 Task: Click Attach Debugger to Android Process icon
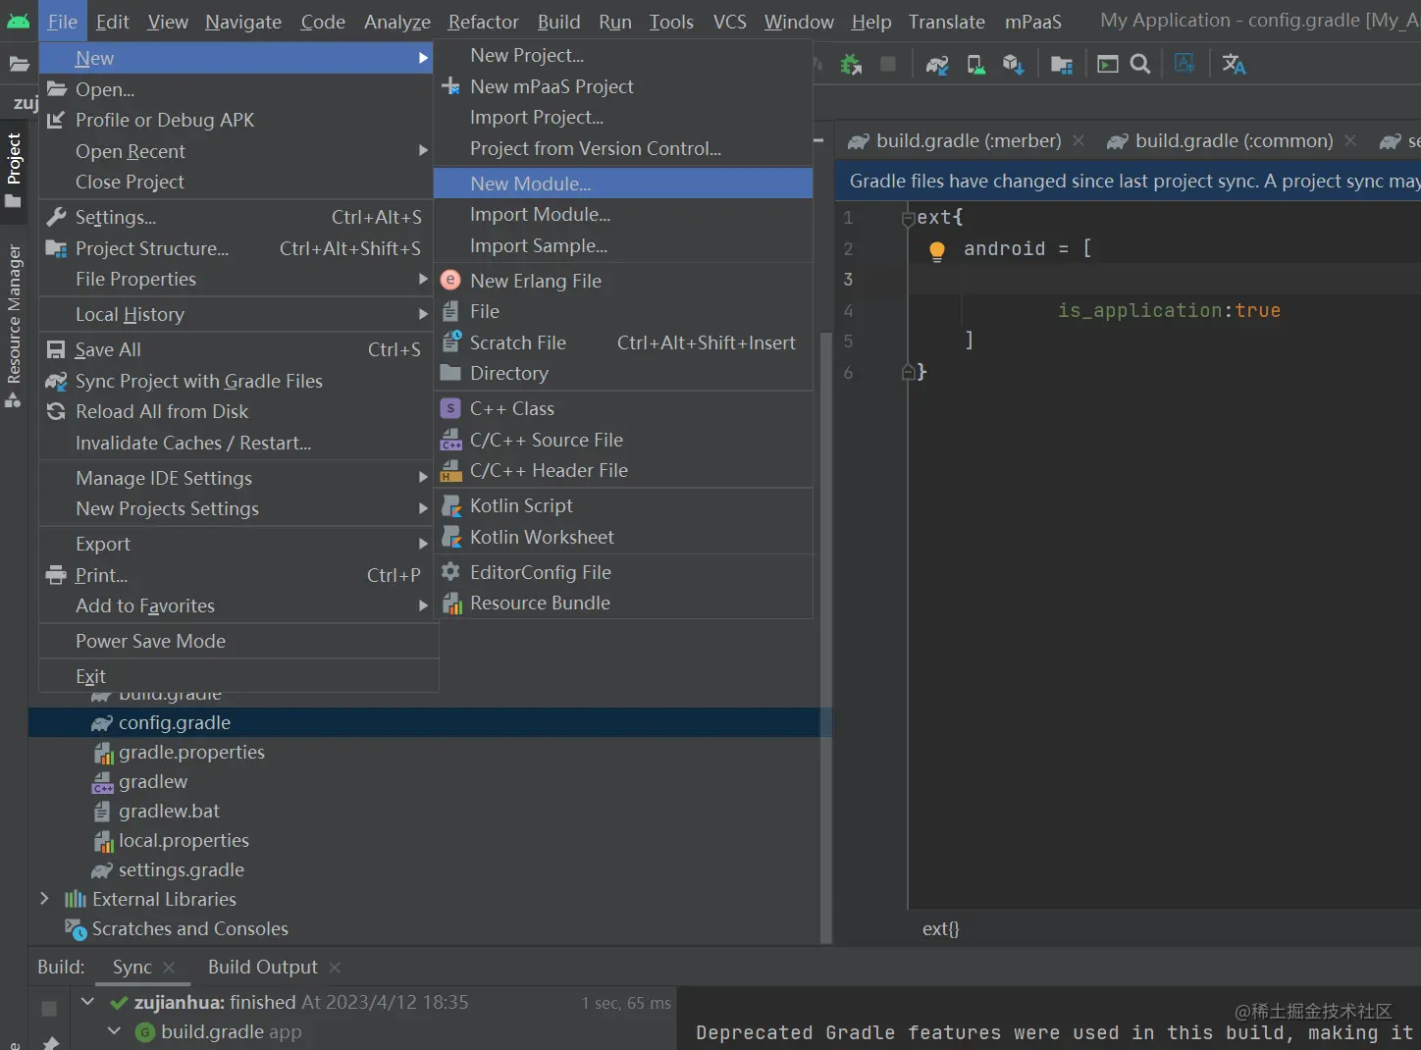coord(851,65)
